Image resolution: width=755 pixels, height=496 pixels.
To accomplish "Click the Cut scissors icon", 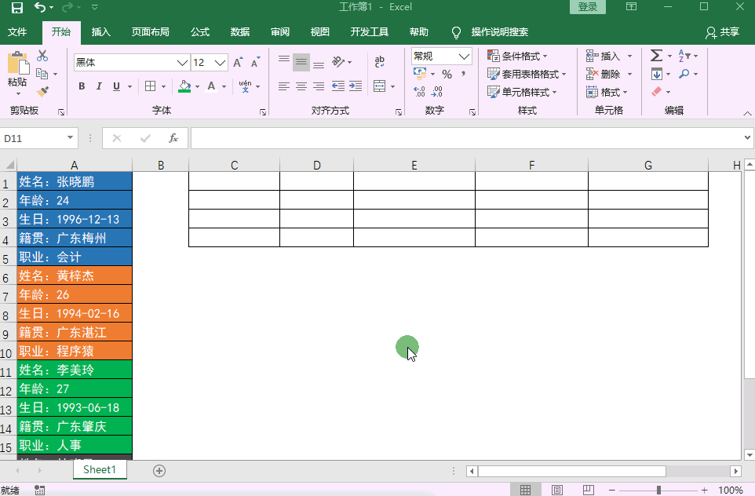I will 42,56.
